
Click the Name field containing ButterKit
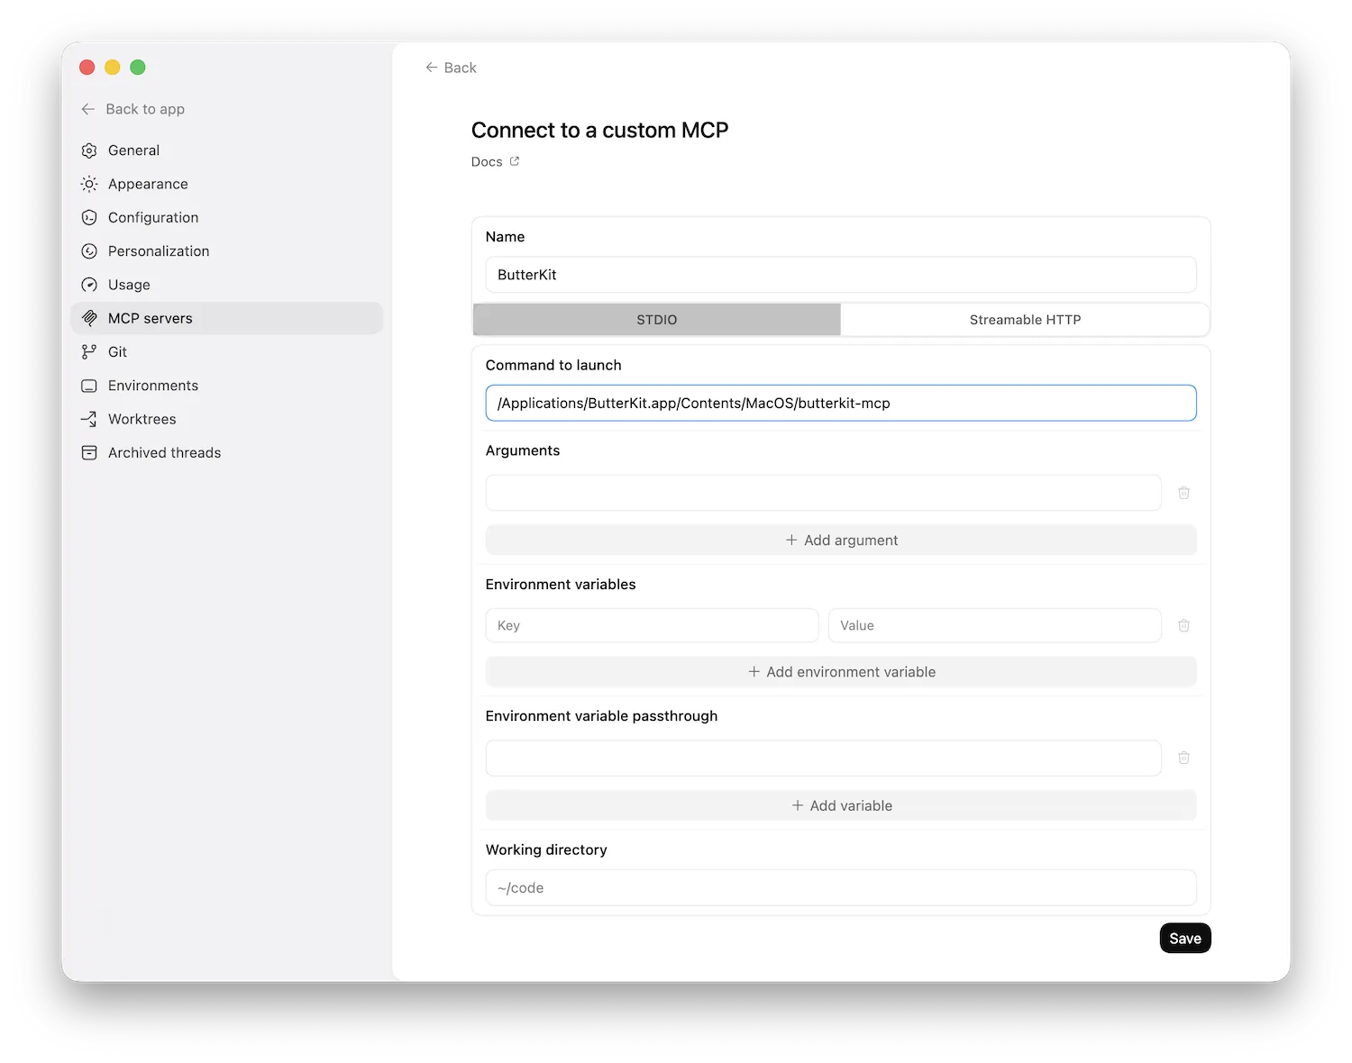pos(840,275)
